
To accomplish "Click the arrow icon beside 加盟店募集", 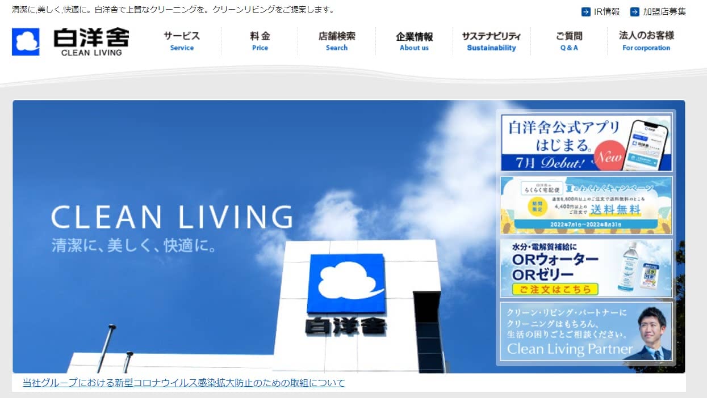I will point(635,11).
